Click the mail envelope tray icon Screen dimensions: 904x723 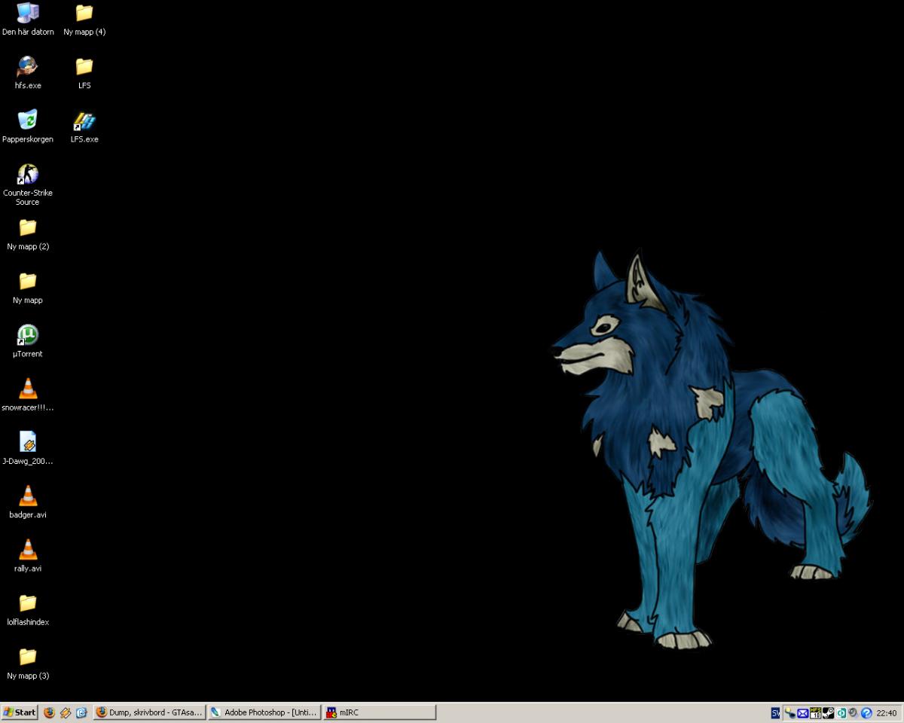[x=802, y=712]
